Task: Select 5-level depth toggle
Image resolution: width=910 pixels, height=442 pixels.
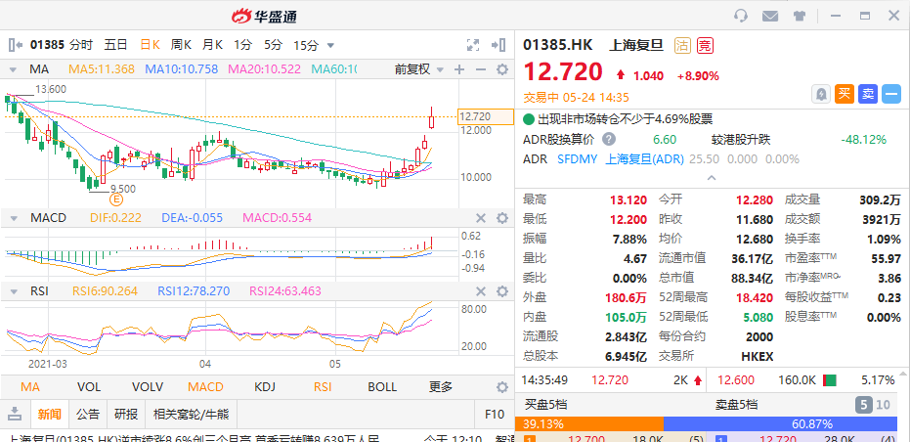Action: click(x=864, y=405)
